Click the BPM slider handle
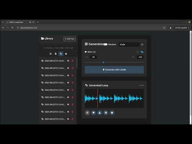 click(104, 62)
